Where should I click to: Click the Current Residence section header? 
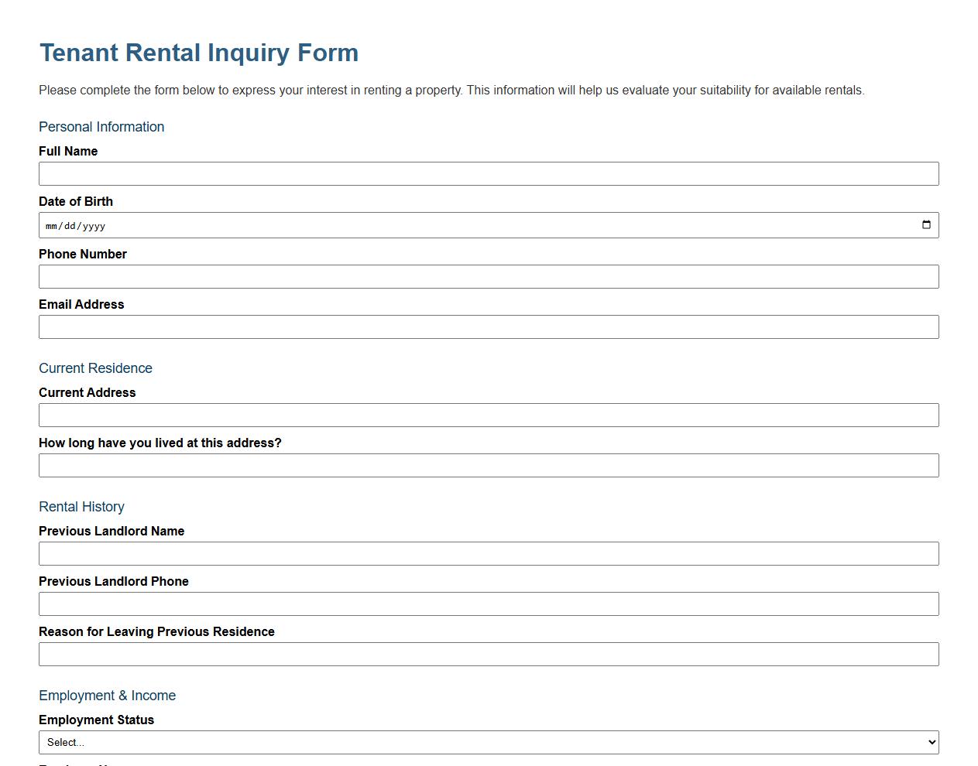click(95, 368)
